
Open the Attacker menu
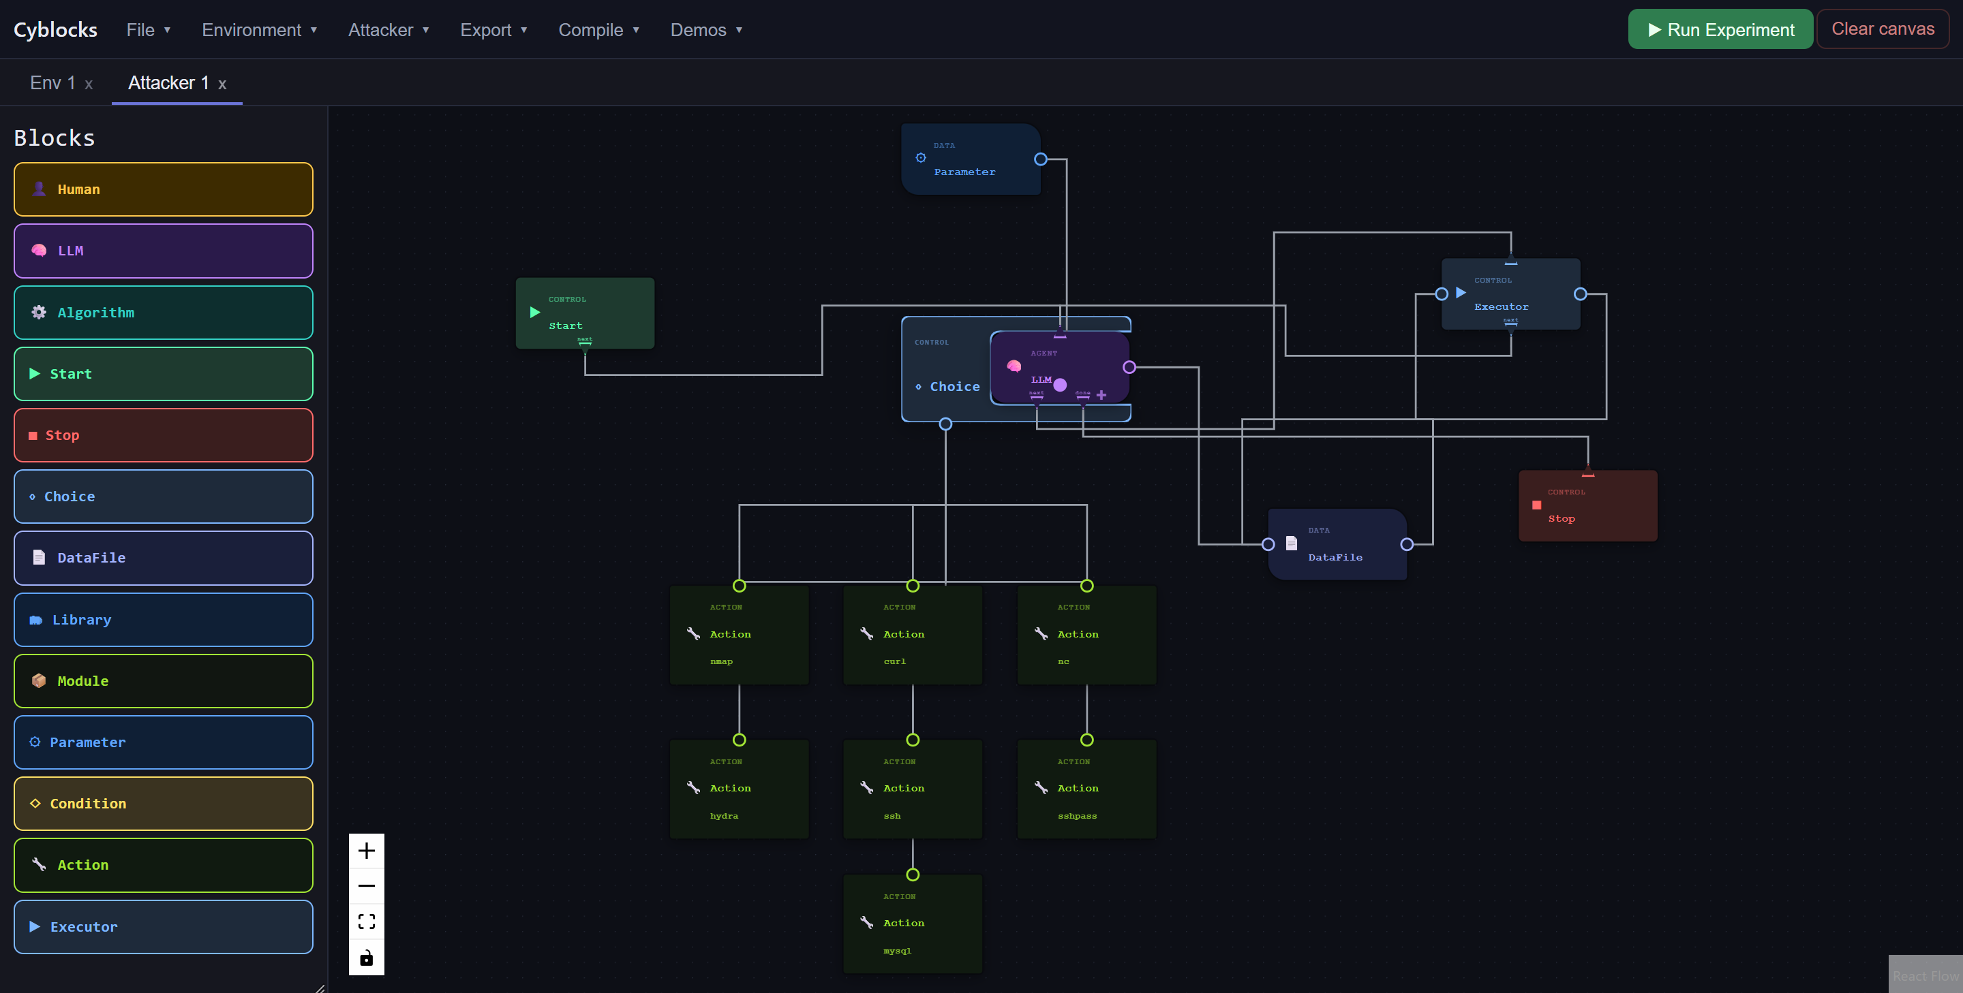click(389, 30)
